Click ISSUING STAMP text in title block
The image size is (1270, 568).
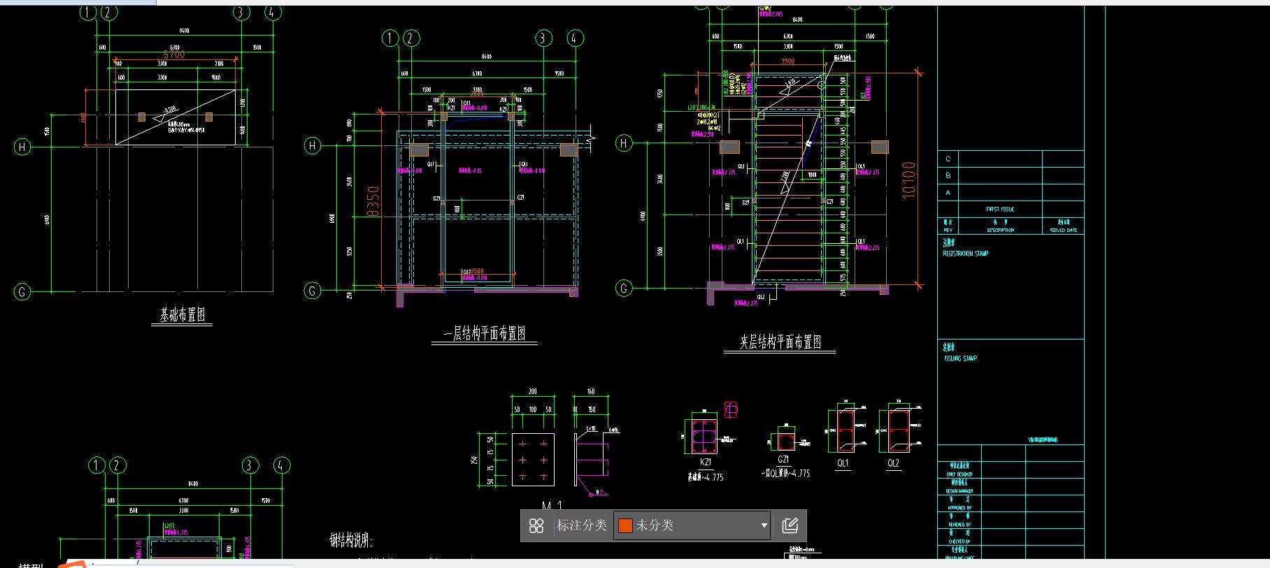(960, 358)
